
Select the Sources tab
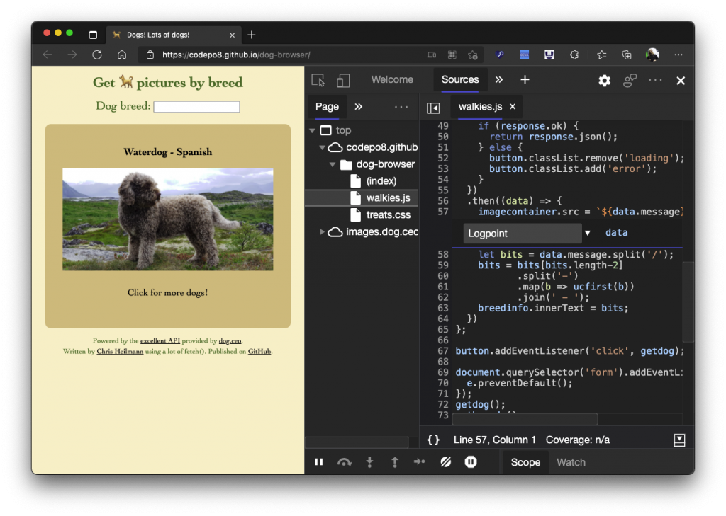(459, 79)
